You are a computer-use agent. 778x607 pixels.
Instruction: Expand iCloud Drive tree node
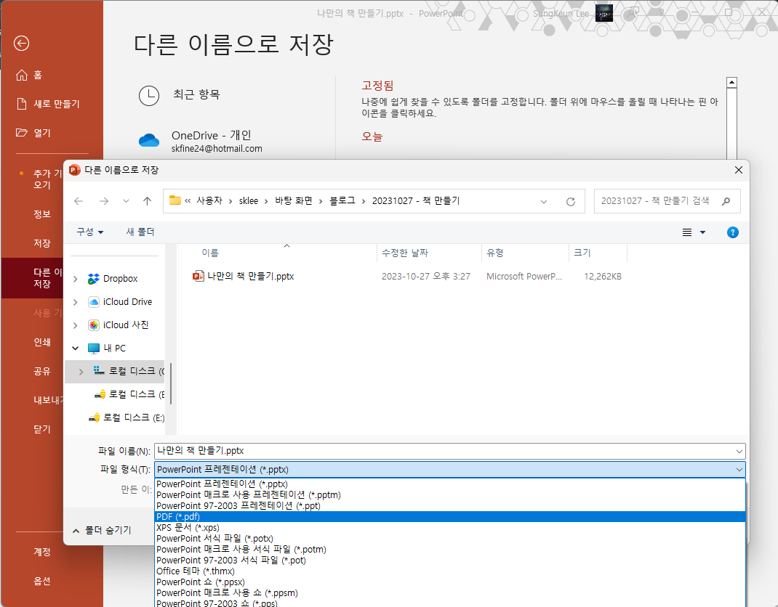76,302
